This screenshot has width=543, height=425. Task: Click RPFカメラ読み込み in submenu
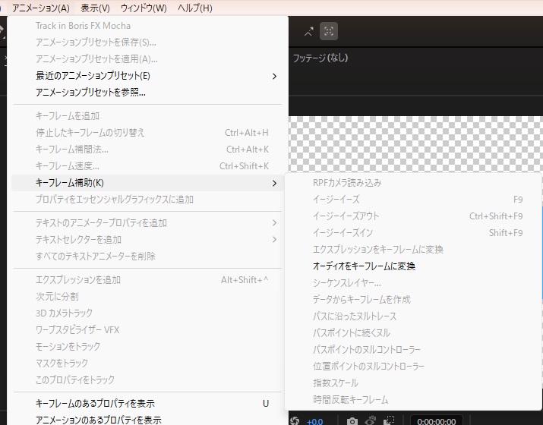click(413, 183)
